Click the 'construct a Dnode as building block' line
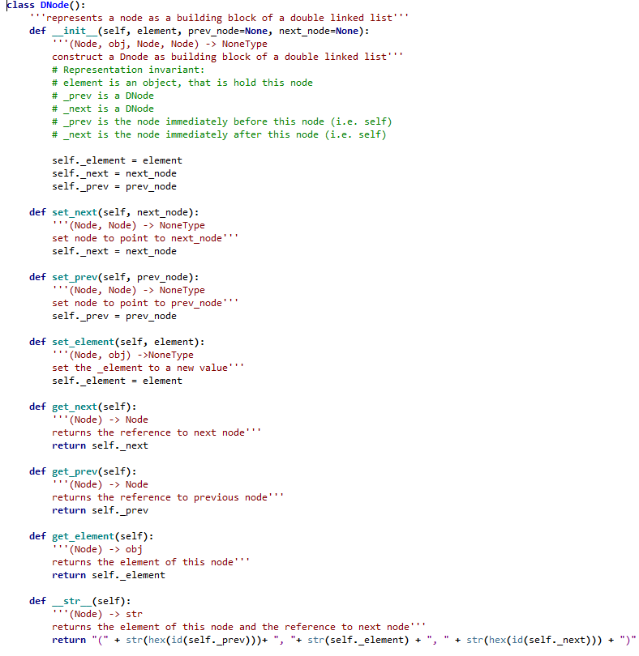The width and height of the screenshot is (639, 656). [x=227, y=57]
